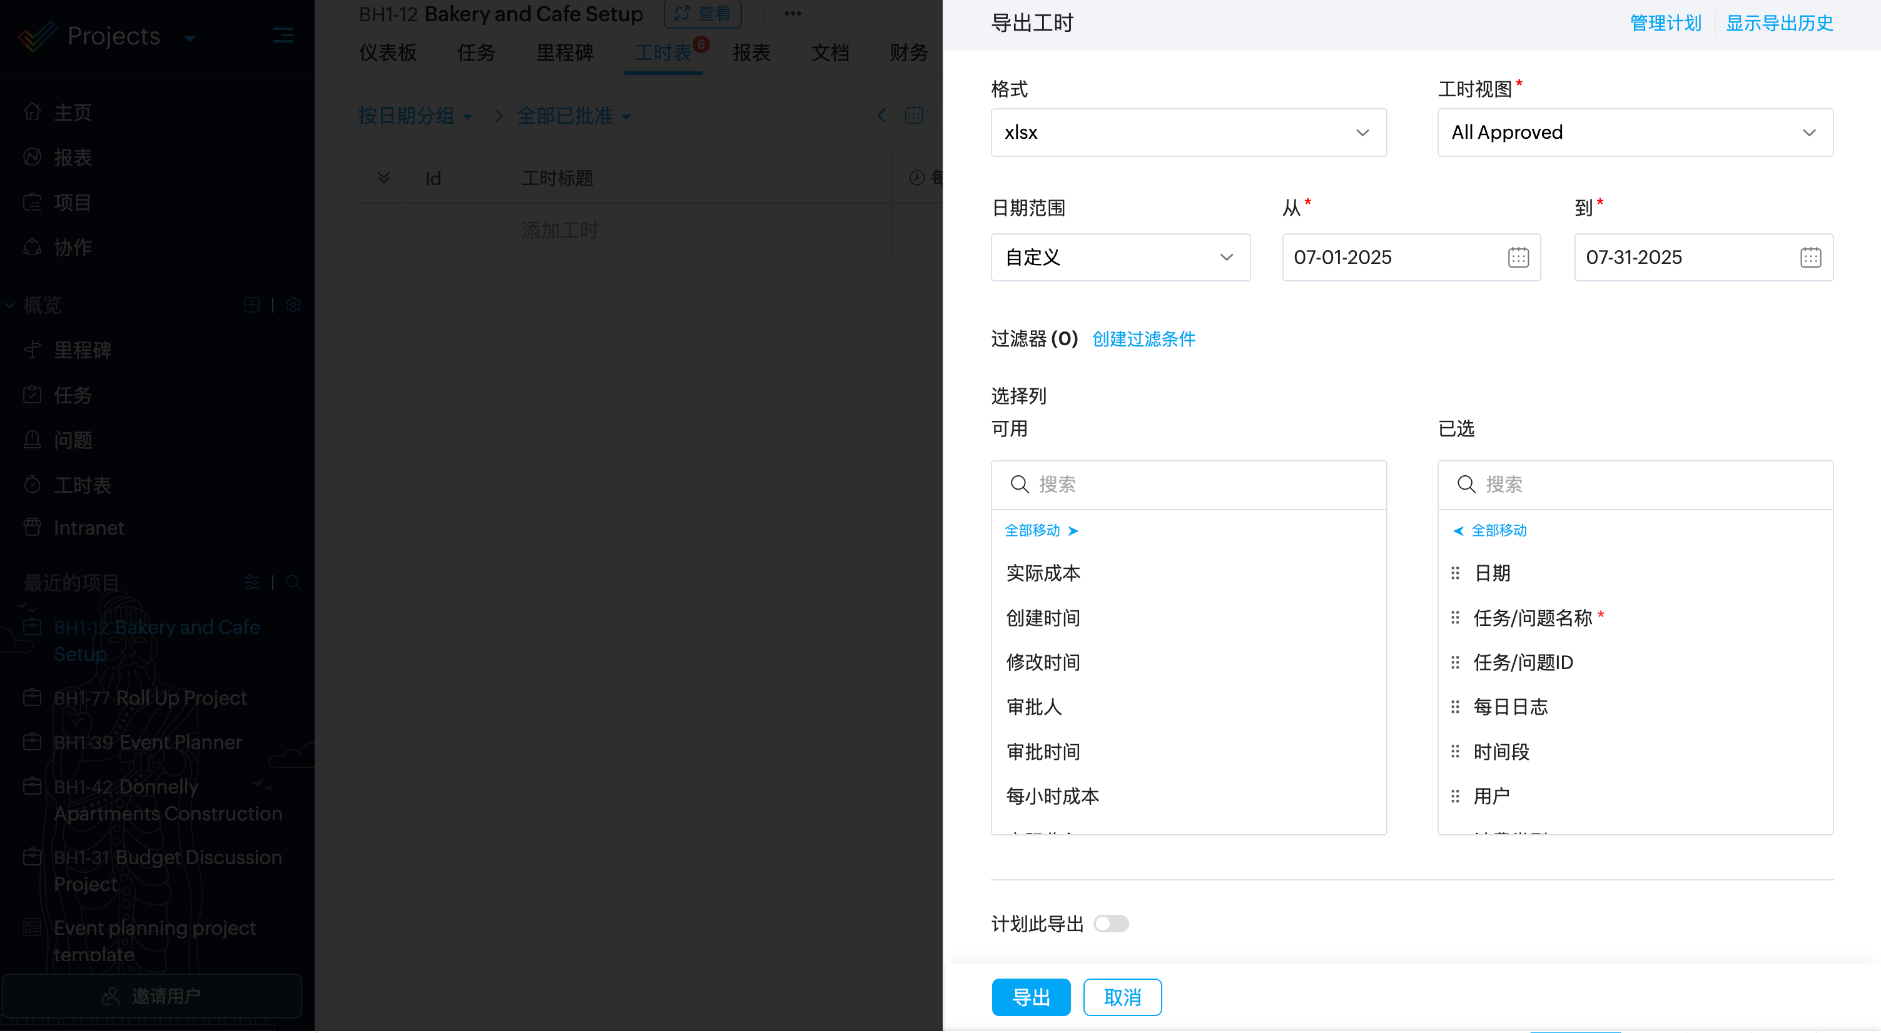Click the drag handle beside 每日日志

pos(1455,707)
